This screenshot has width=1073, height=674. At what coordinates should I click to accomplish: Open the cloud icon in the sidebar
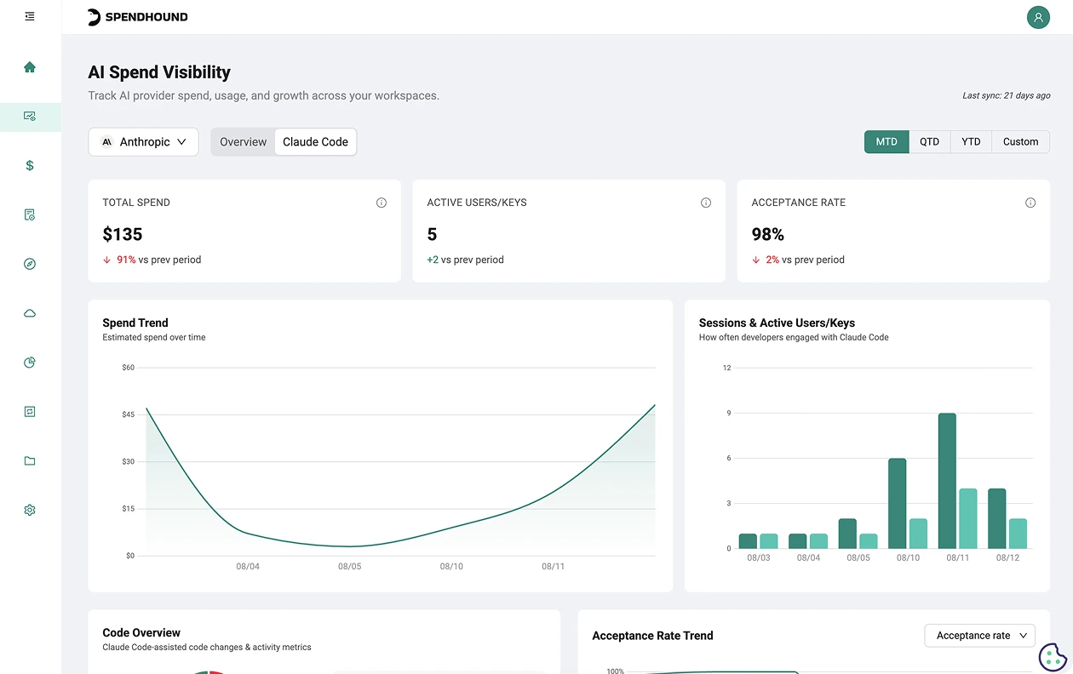click(30, 313)
